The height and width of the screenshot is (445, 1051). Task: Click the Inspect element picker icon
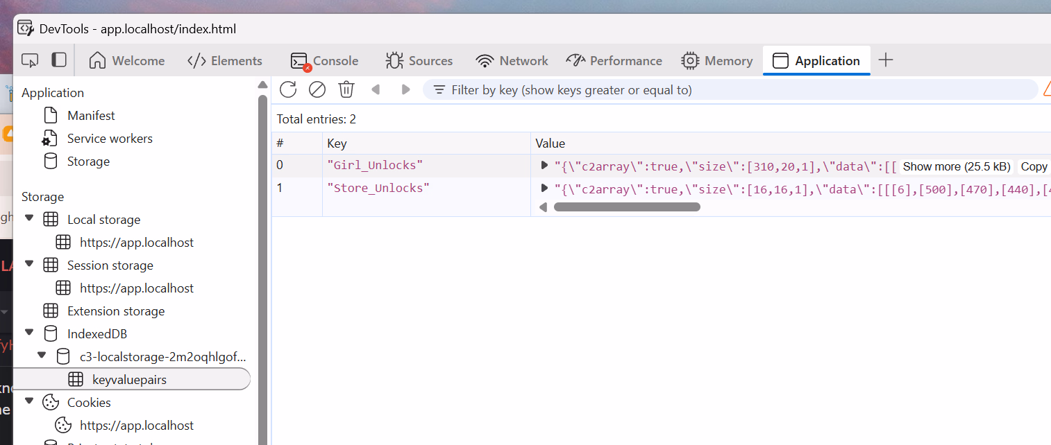(30, 60)
